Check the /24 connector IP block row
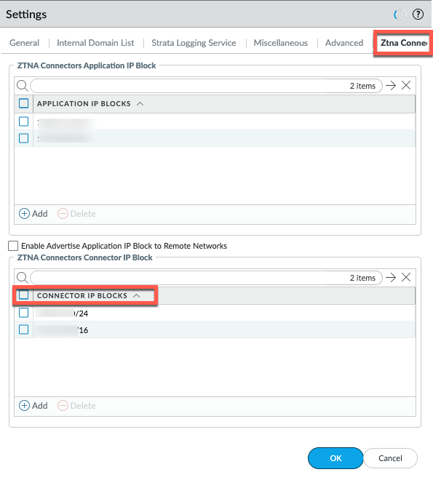 23,313
